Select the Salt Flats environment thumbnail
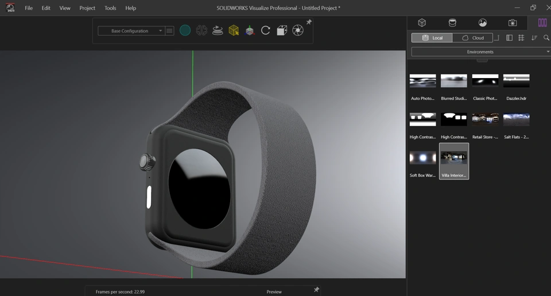The image size is (551, 296). click(516, 119)
